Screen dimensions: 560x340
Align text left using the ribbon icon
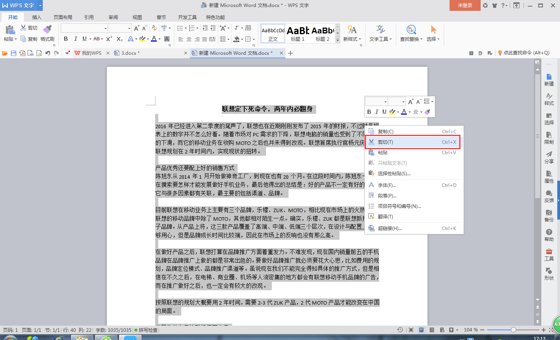181,39
